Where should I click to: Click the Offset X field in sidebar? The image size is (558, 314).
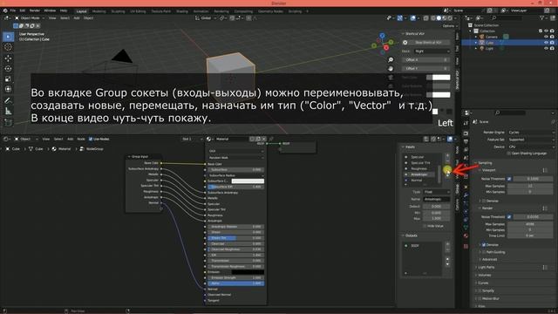(x=426, y=60)
